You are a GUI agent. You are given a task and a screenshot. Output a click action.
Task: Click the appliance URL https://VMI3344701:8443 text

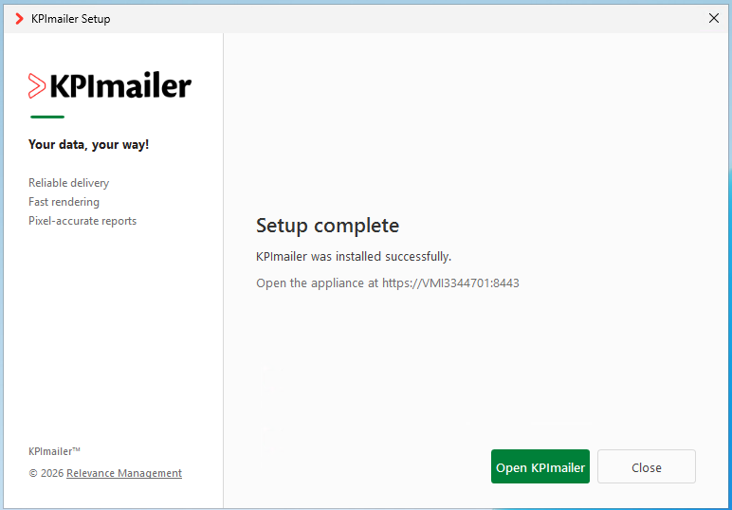pyautogui.click(x=450, y=283)
